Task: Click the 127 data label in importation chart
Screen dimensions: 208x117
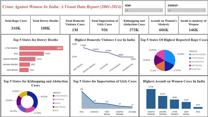Action: coord(107,102)
